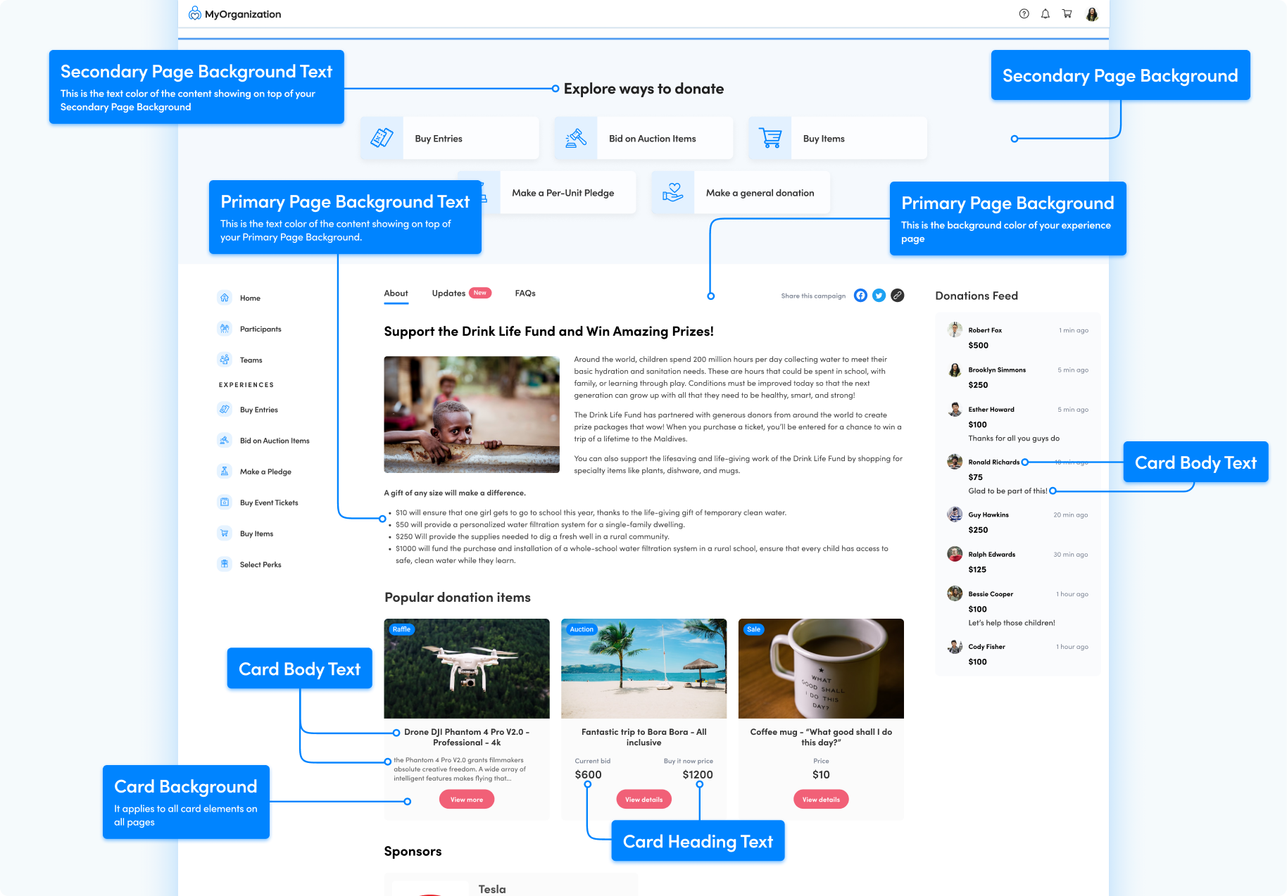The height and width of the screenshot is (896, 1287).
Task: Share campaign on Twitter
Action: 879,296
